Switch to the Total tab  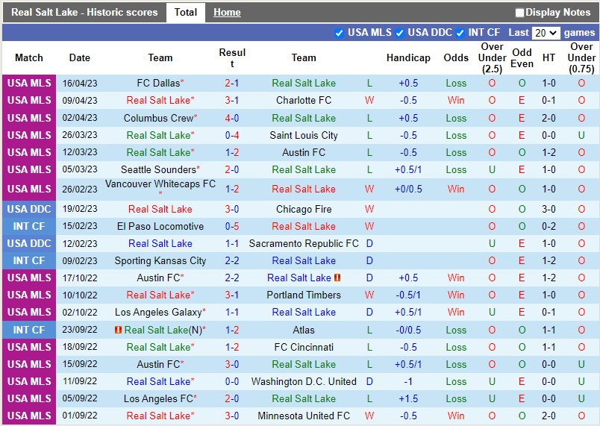tap(186, 13)
